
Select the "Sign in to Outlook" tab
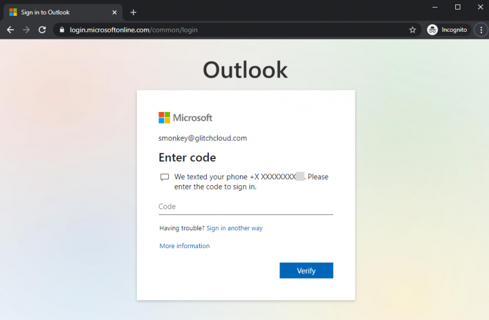click(57, 12)
